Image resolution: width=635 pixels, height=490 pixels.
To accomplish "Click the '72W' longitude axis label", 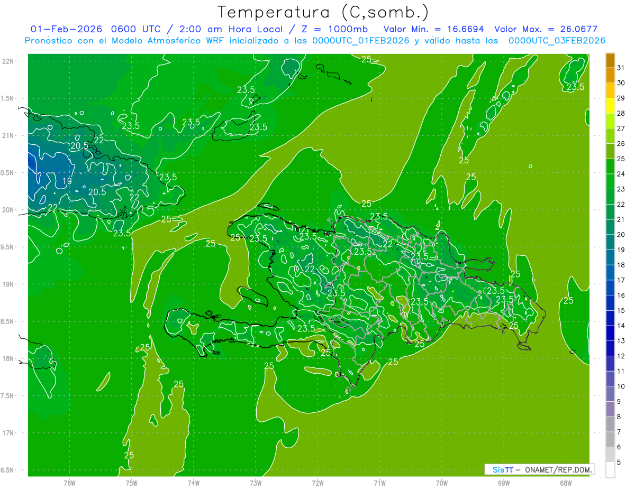I will pos(317,483).
